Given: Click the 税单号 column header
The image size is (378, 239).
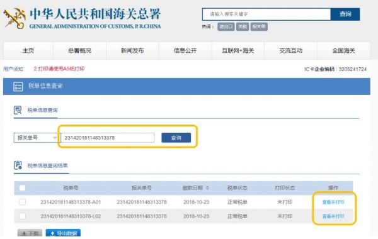Looking at the screenshot, I should point(71,187).
